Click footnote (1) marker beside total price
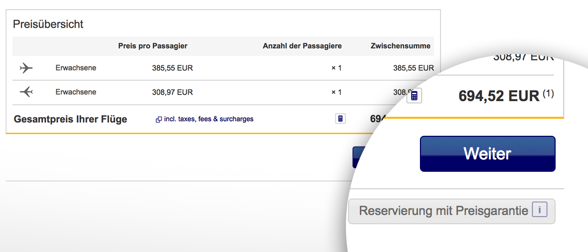 548,94
